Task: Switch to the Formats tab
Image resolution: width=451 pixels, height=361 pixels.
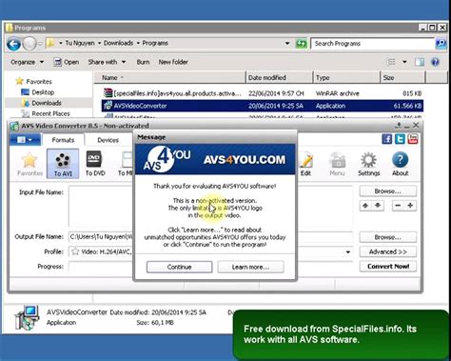Action: (63, 140)
